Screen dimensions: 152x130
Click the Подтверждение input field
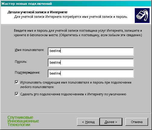pyautogui.click(x=91, y=74)
